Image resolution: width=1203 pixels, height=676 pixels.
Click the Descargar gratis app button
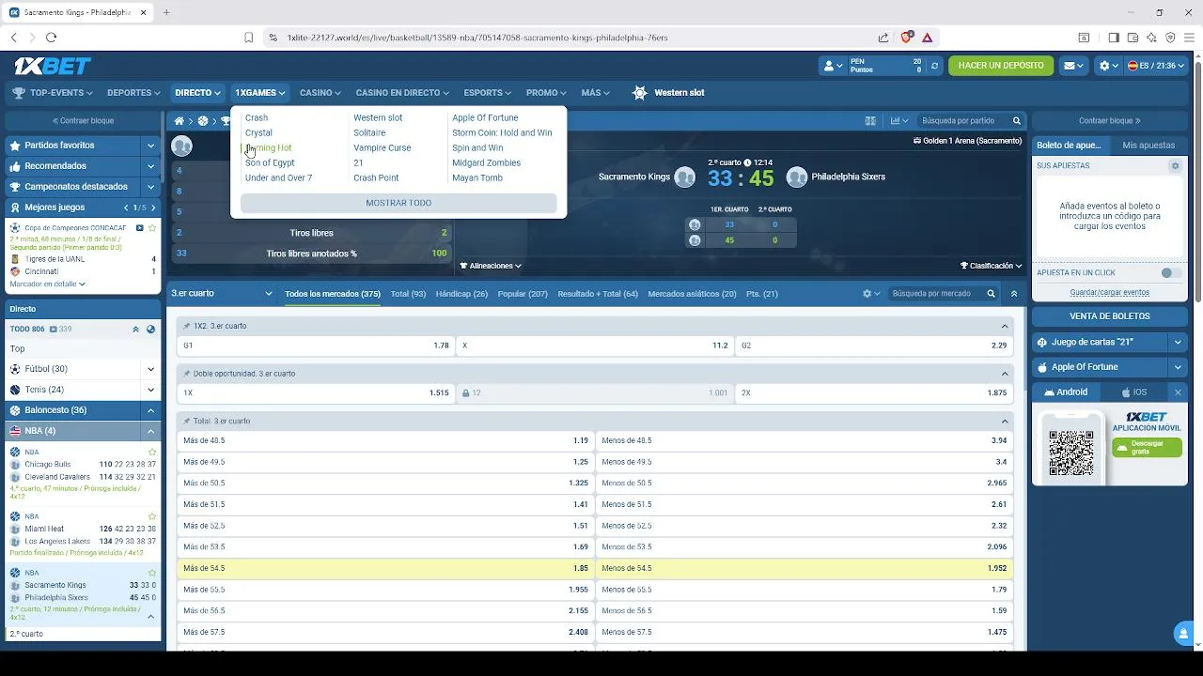coord(1147,448)
